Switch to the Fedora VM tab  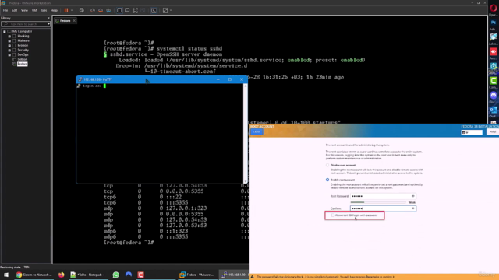coord(65,21)
